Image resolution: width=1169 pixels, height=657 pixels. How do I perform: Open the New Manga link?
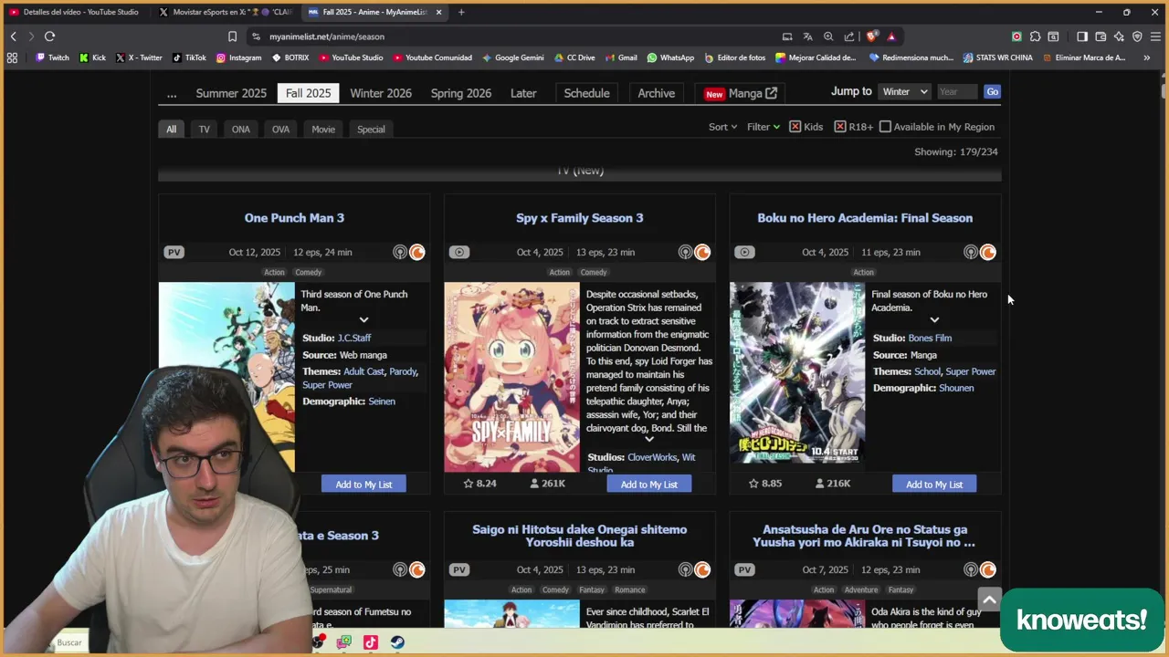coord(741,93)
